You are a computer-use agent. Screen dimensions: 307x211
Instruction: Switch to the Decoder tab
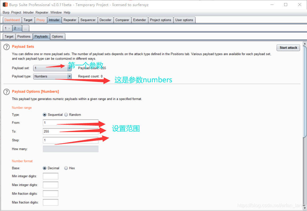pyautogui.click(x=105, y=20)
